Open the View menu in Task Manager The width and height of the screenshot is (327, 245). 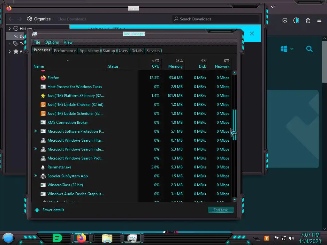point(68,42)
